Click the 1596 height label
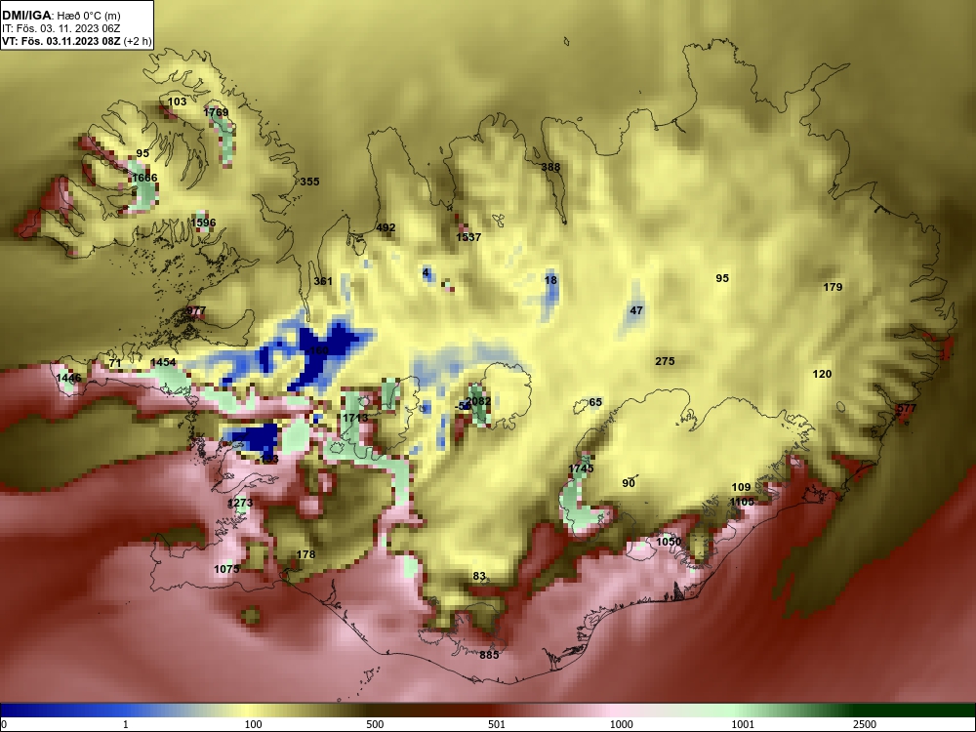Screen dimensions: 976x732 (203, 223)
